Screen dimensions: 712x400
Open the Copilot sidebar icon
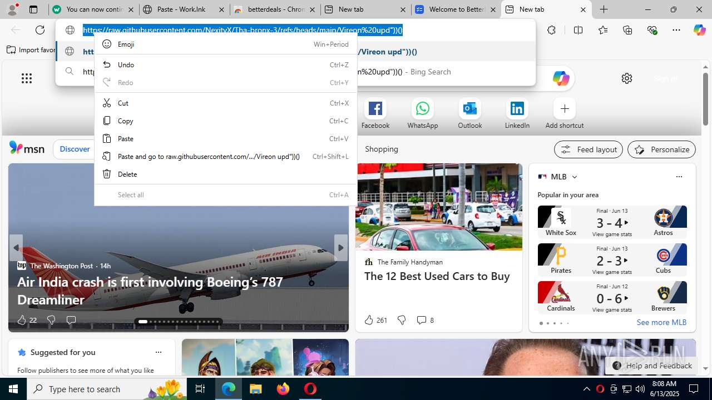click(x=699, y=30)
